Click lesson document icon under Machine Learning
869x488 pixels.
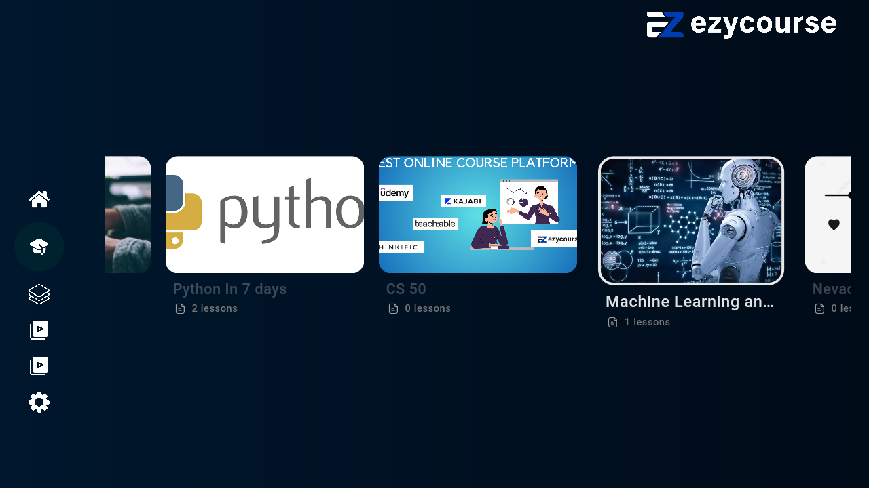[612, 323]
